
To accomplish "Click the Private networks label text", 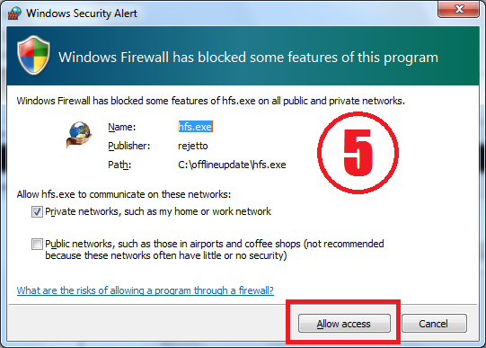I will tap(158, 211).
